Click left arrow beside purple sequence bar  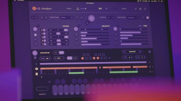[x=36, y=64]
